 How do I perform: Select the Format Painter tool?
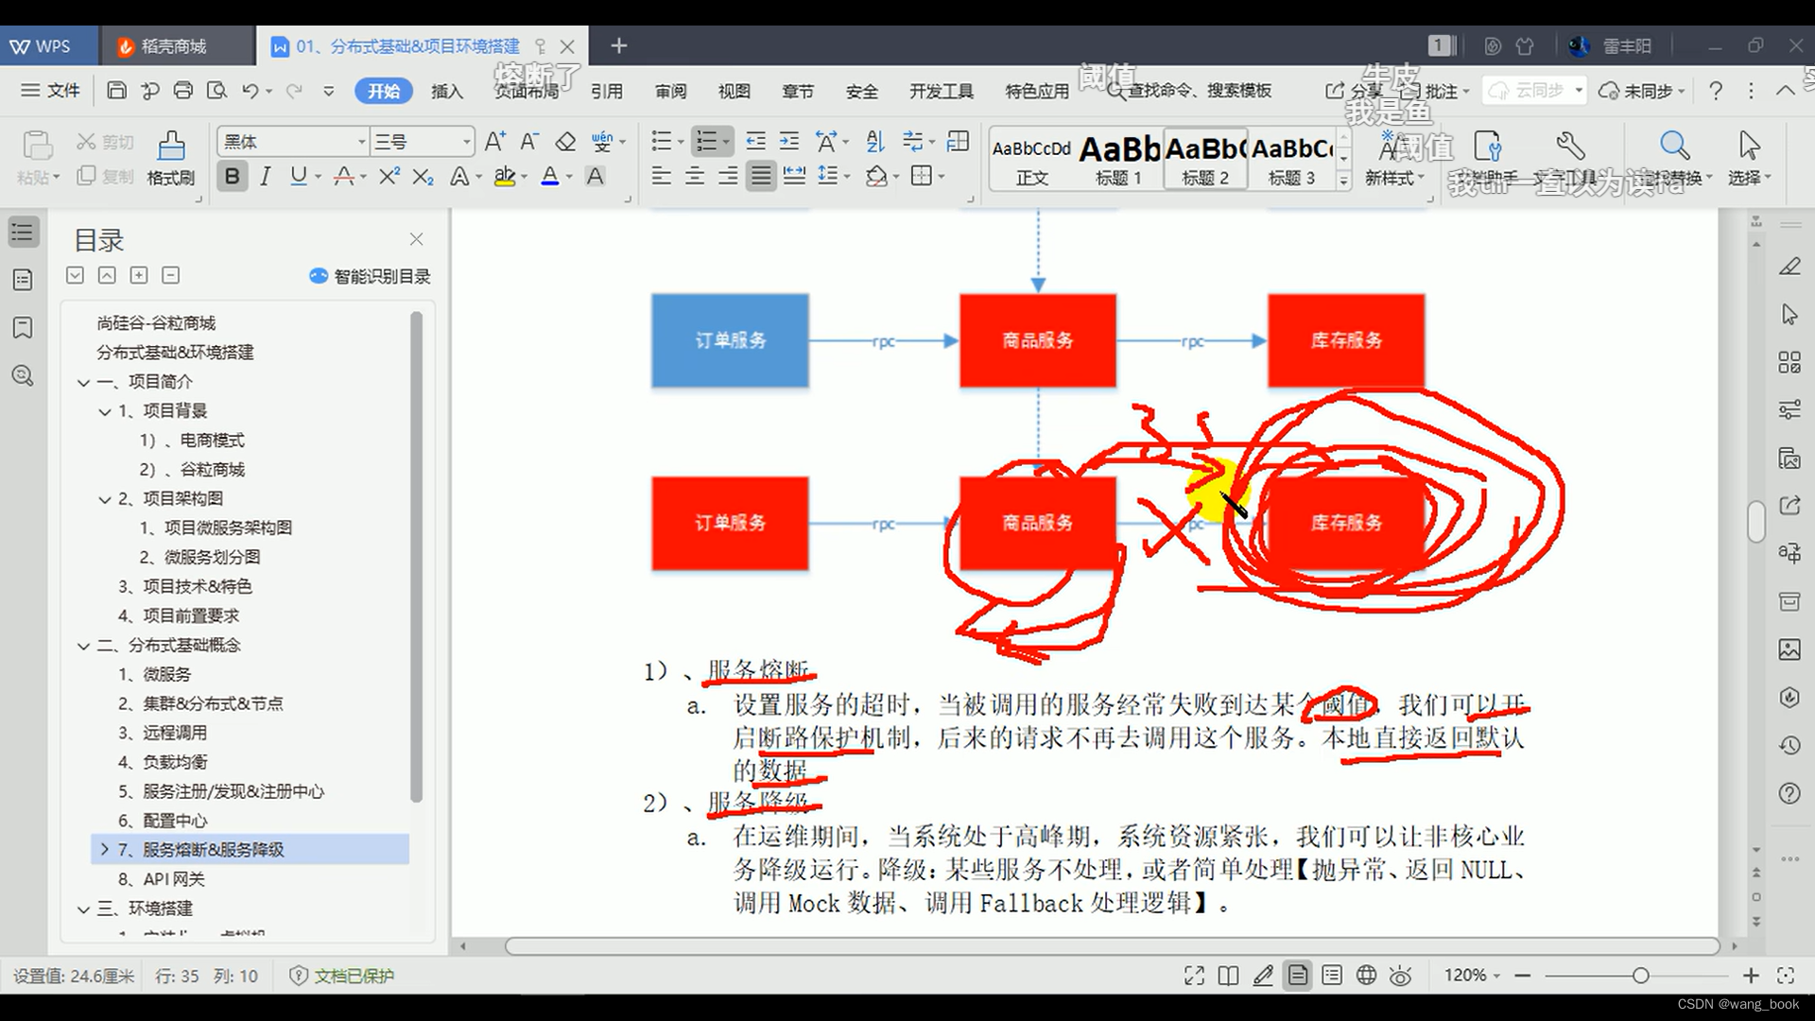pyautogui.click(x=170, y=156)
